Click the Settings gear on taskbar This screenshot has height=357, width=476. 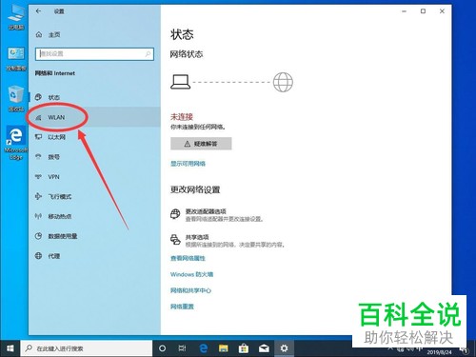pyautogui.click(x=284, y=348)
